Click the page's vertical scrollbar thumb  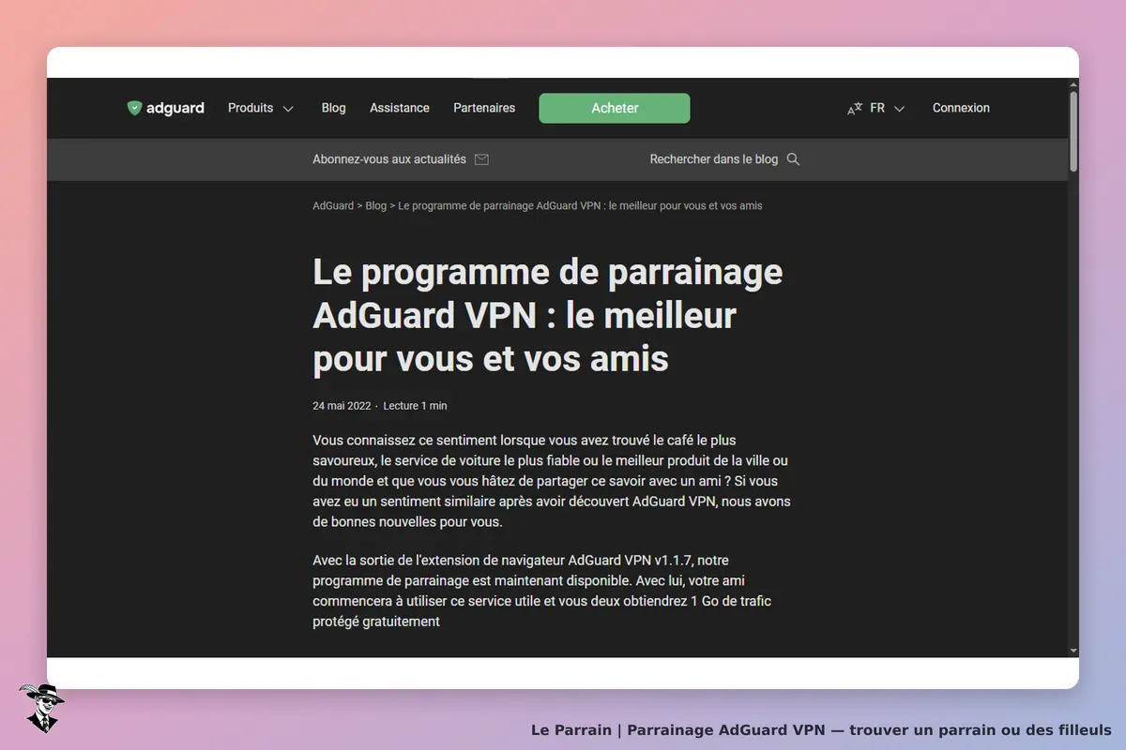click(1073, 131)
